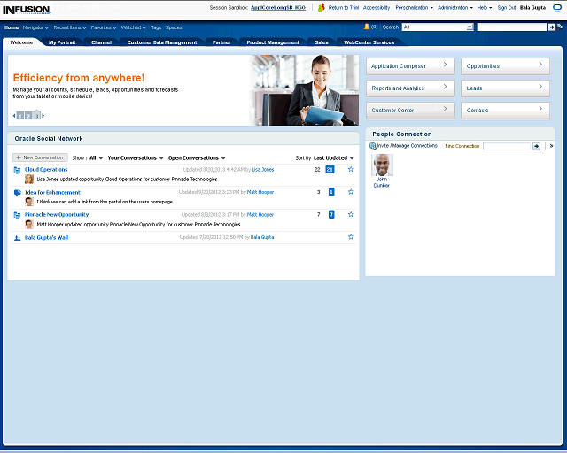Viewport: 567px width, 453px height.
Task: Switch to the Customer Data Management tab
Action: [162, 42]
